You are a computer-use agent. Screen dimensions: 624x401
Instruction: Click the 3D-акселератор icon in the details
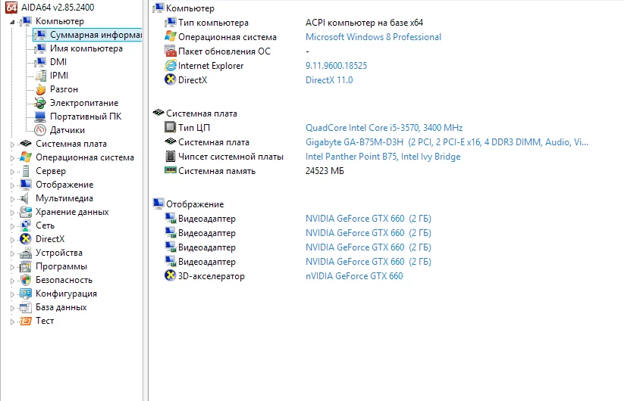pyautogui.click(x=171, y=275)
